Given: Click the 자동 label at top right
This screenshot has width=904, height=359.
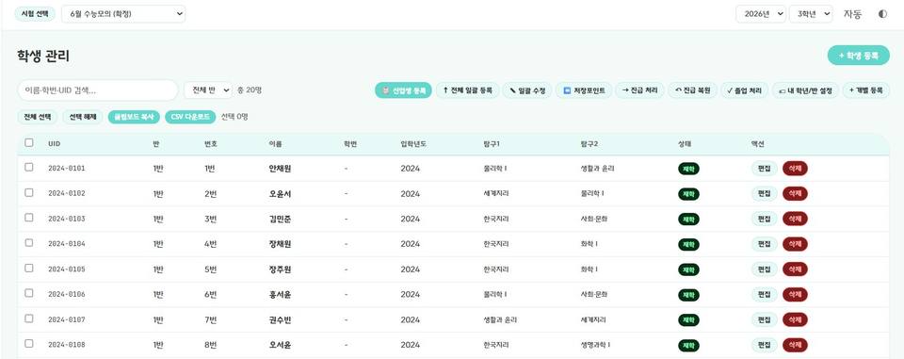Looking at the screenshot, I should pos(852,14).
